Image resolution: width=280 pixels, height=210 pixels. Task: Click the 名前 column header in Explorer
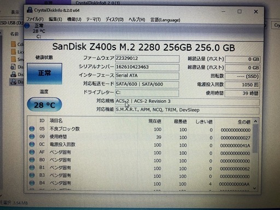click(14, 34)
